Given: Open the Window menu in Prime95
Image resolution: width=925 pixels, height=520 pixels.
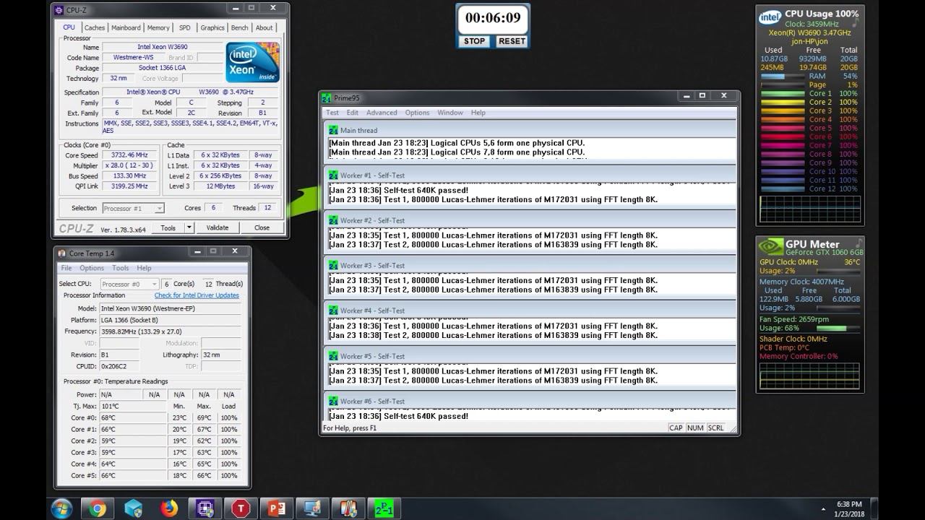Looking at the screenshot, I should tap(450, 113).
